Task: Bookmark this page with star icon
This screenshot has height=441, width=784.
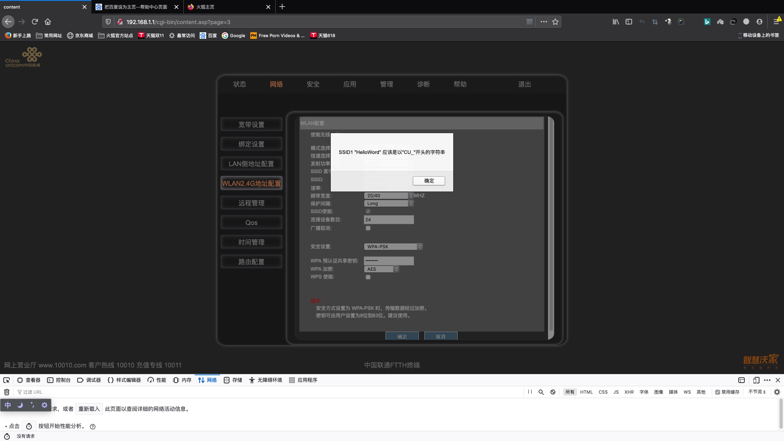Action: point(555,22)
